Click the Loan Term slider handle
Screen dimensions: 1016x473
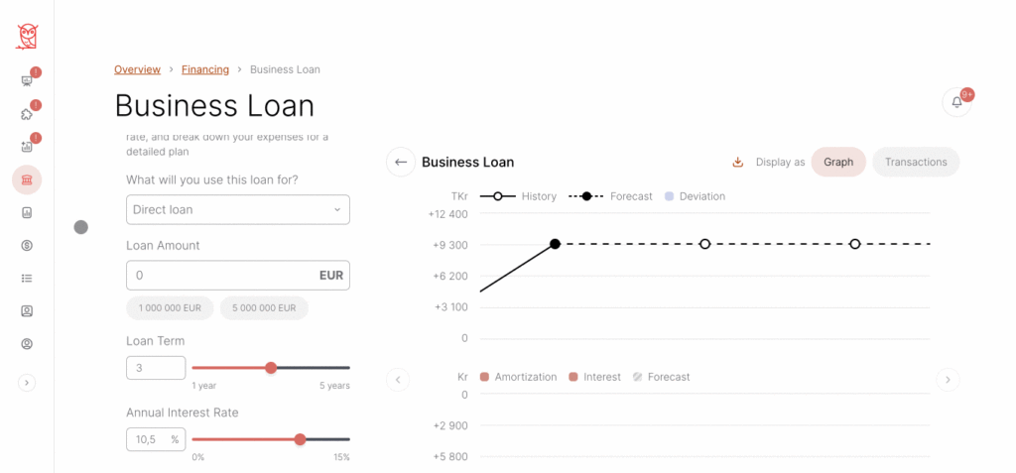click(x=271, y=368)
